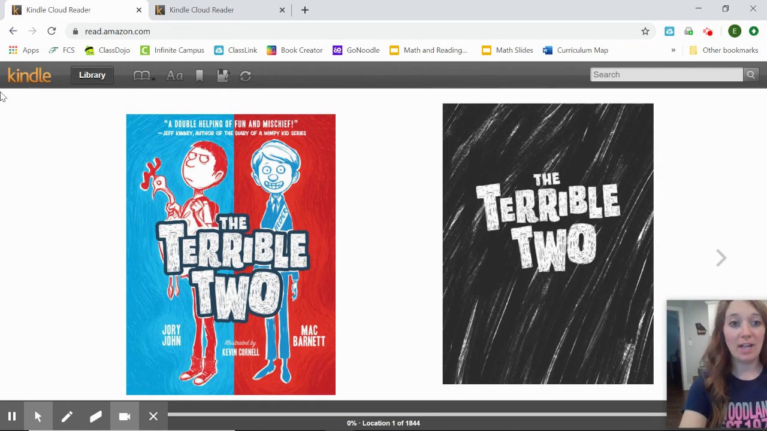Open a new browser tab

(305, 10)
